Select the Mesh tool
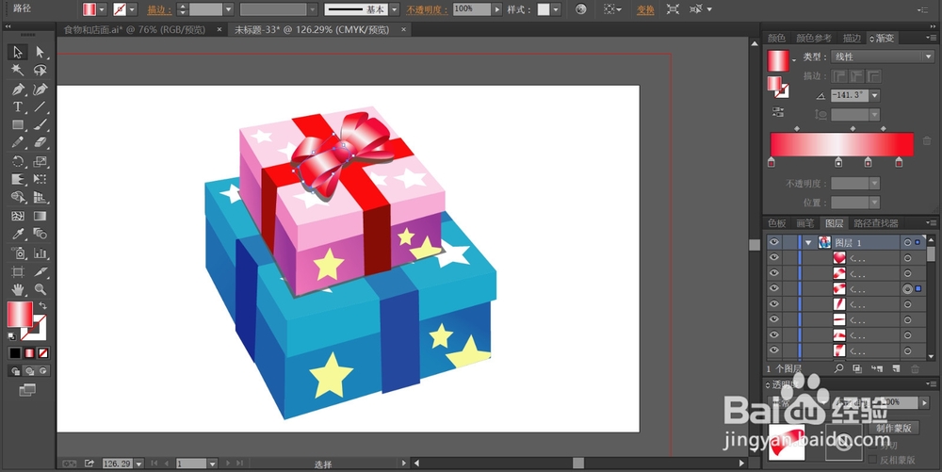The image size is (942, 472). (x=17, y=216)
